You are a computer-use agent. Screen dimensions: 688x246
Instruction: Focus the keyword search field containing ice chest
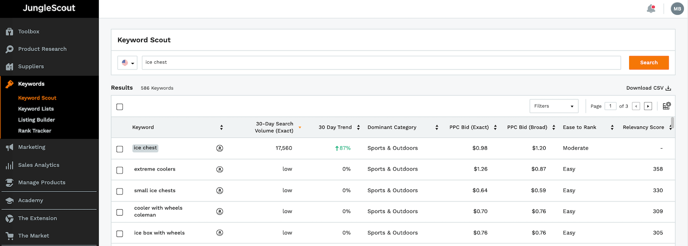pos(381,63)
